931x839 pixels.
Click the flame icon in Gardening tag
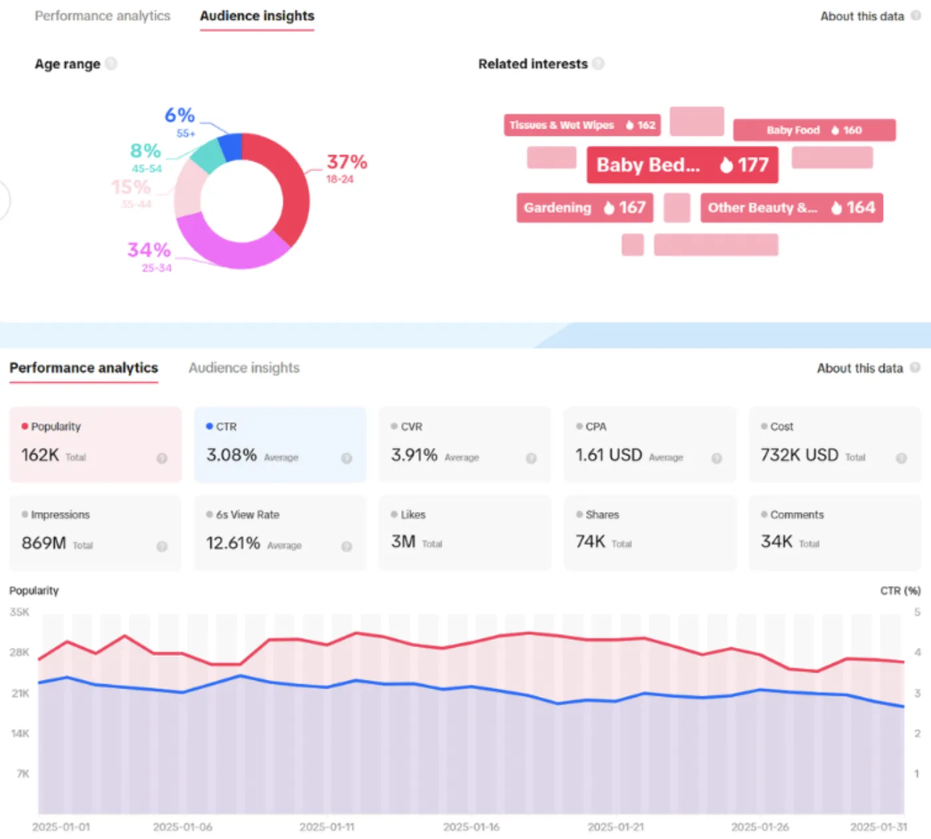point(609,208)
